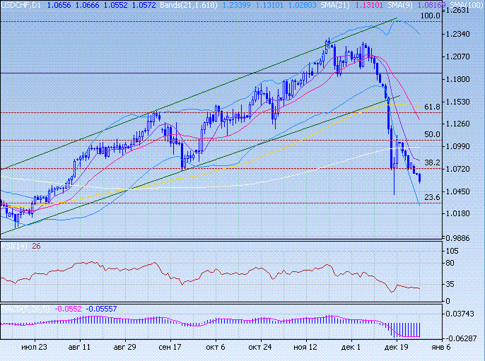
Task: Select the янв 6 date label
Action: tap(439, 348)
